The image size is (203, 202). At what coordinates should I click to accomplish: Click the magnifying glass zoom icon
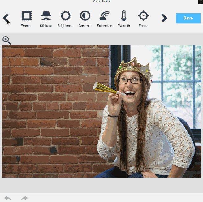click(x=6, y=40)
